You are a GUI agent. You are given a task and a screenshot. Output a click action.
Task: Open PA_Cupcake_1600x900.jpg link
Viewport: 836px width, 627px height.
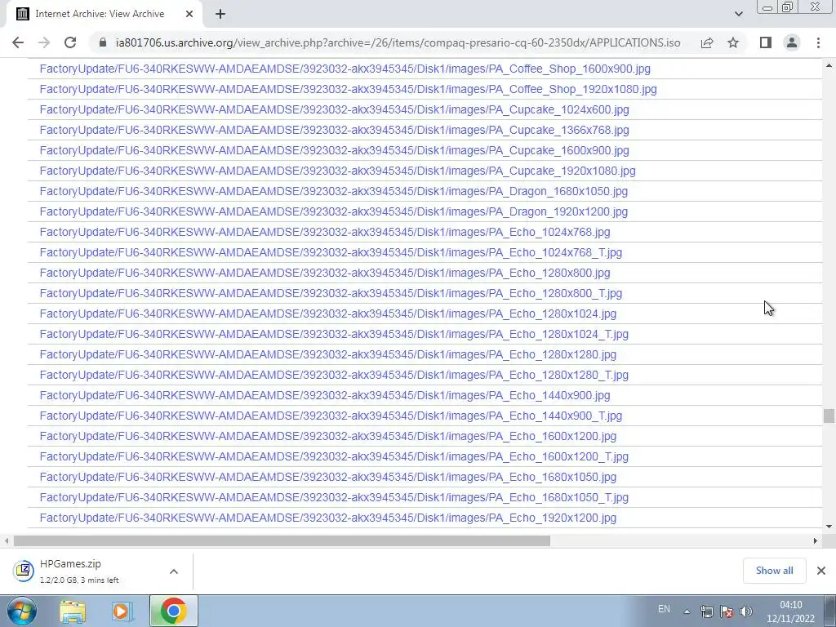coord(334,150)
